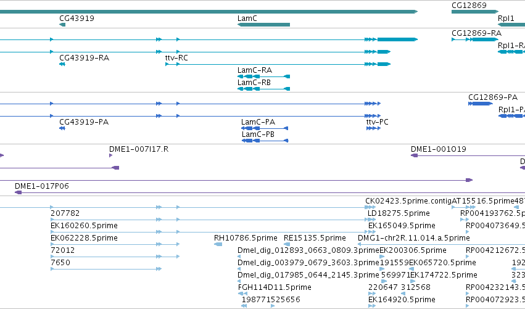The height and width of the screenshot is (309, 525).
Task: Click the CG12869-PA blue coding block
Action: coord(482,104)
